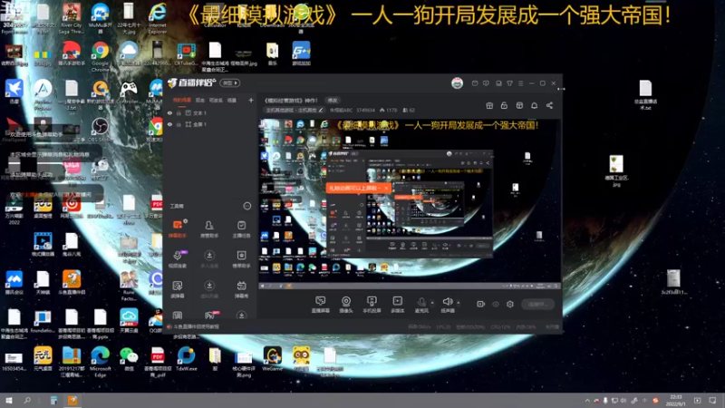Open the gear settings icon beside the start button
The height and width of the screenshot is (408, 725).
click(510, 304)
